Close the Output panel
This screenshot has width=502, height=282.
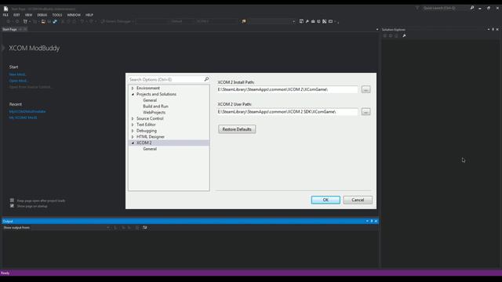[x=376, y=221]
